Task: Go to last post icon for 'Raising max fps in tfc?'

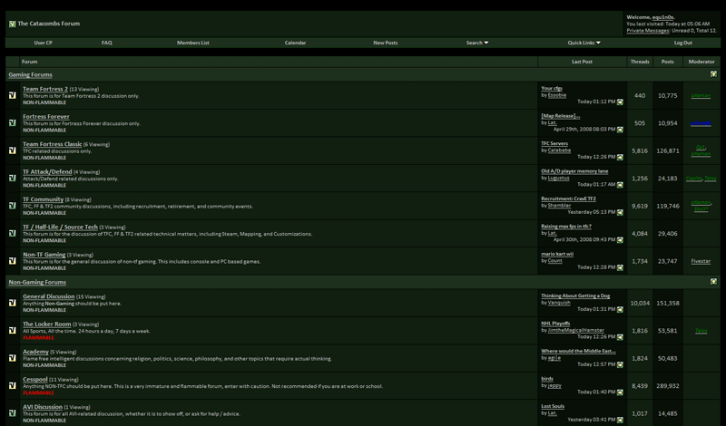Action: pos(620,240)
